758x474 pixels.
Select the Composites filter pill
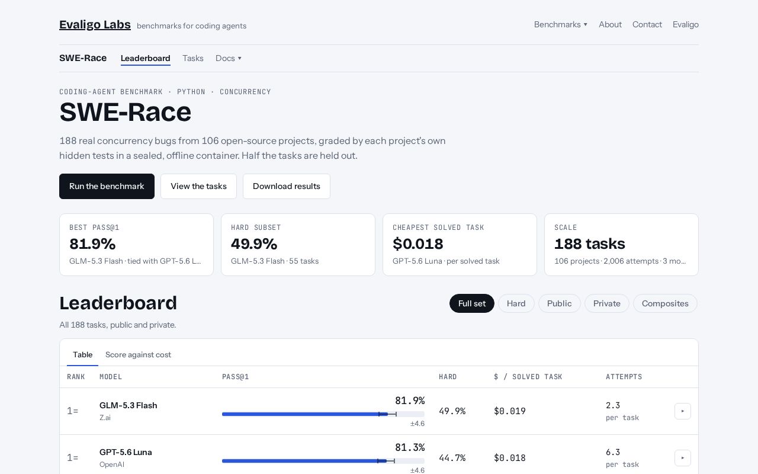pyautogui.click(x=665, y=303)
